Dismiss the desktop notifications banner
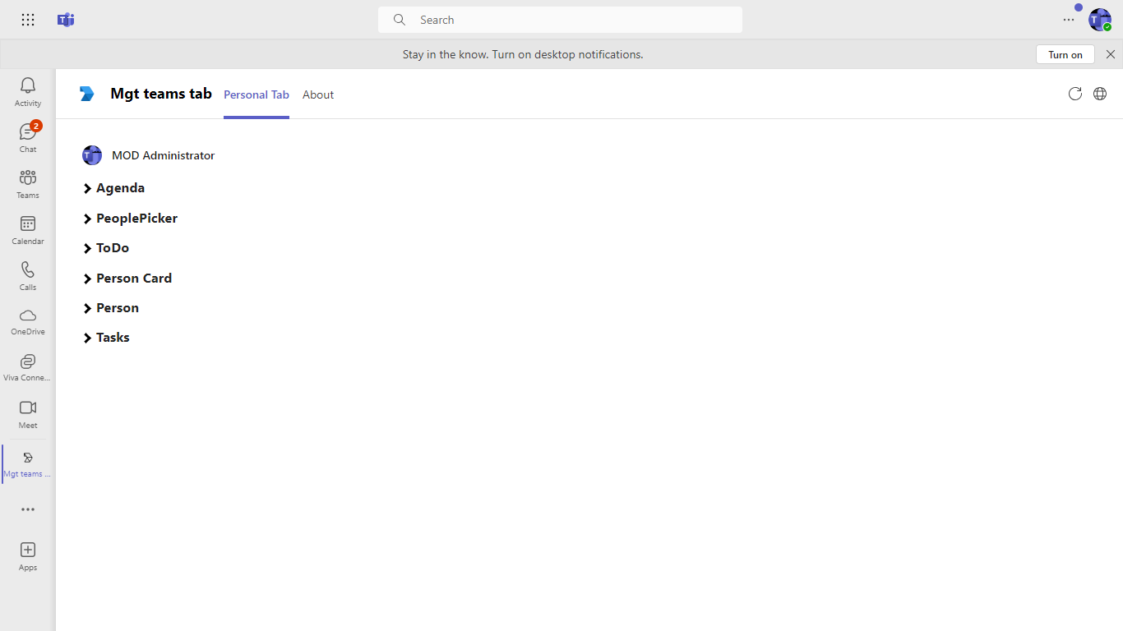1123x631 pixels. point(1111,54)
